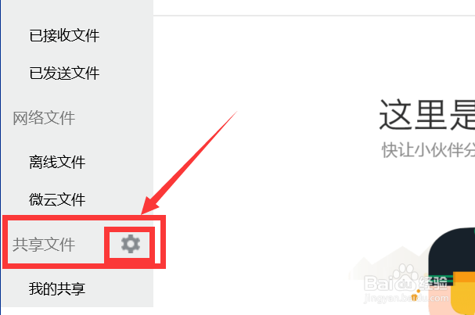The width and height of the screenshot is (475, 315).
Task: Select the 微云文件 entry
Action: (x=57, y=199)
